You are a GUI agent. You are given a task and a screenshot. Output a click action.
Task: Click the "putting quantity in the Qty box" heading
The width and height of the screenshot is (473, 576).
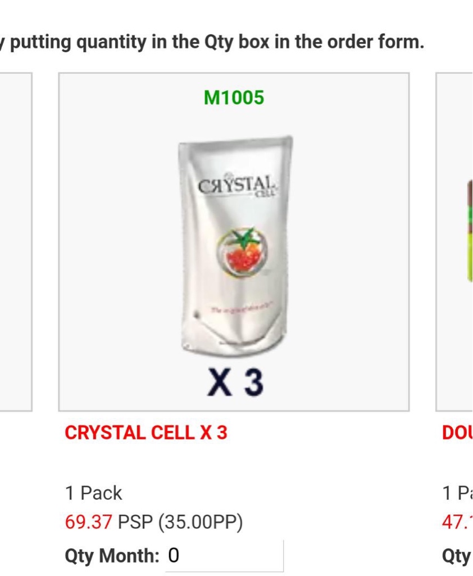point(212,42)
